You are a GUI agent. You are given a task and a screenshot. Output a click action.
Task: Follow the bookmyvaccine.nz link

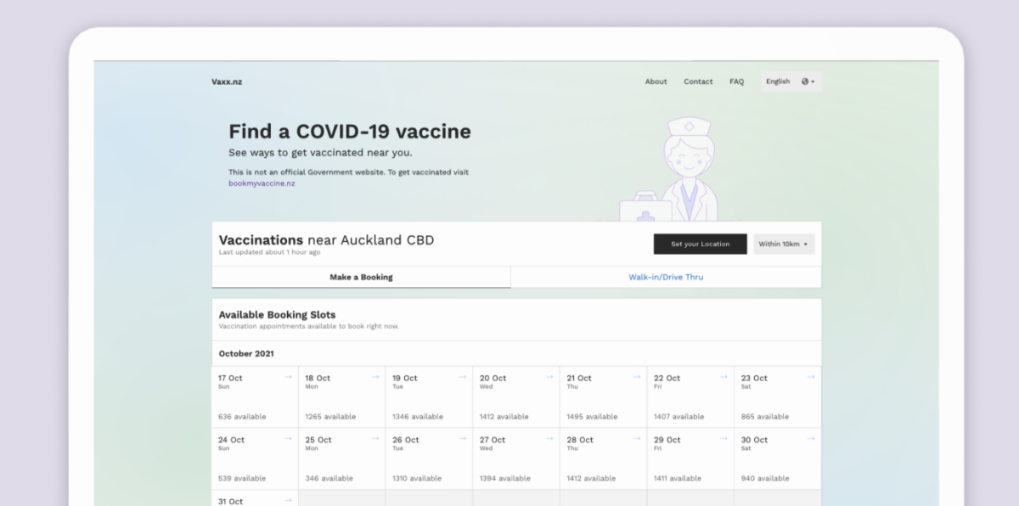pyautogui.click(x=262, y=183)
